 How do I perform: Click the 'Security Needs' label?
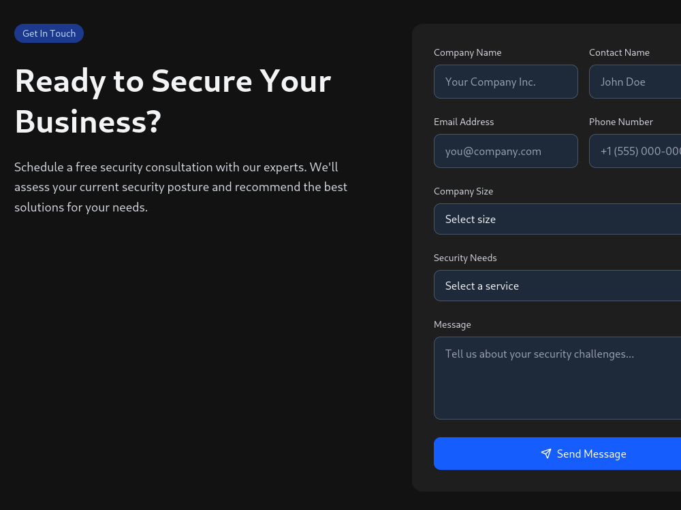pyautogui.click(x=465, y=258)
